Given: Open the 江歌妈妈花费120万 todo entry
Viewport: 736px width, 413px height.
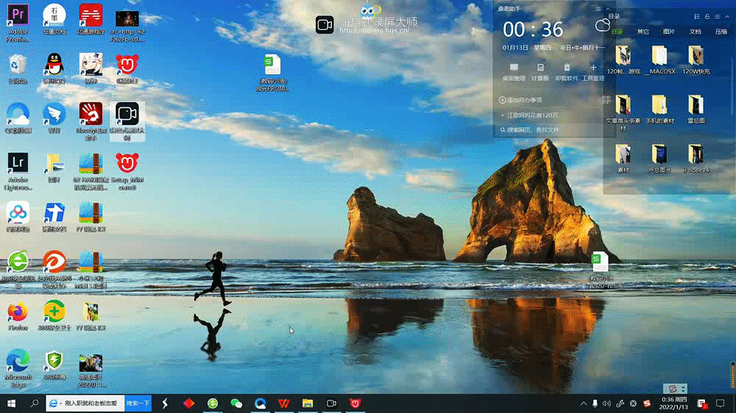Looking at the screenshot, I should 532,115.
